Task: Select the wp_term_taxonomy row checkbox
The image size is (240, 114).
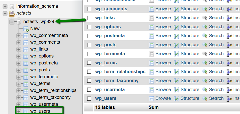Action: pyautogui.click(x=89, y=81)
